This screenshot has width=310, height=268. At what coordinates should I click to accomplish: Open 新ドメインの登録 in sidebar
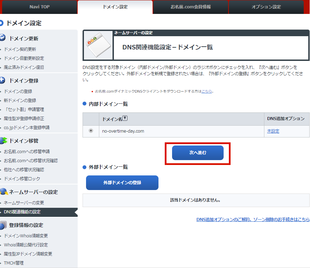(x=20, y=100)
